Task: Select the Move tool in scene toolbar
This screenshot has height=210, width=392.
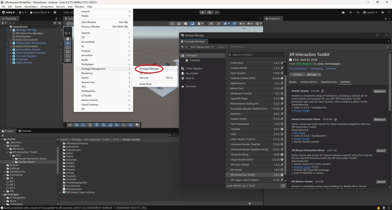Action: 68,43
